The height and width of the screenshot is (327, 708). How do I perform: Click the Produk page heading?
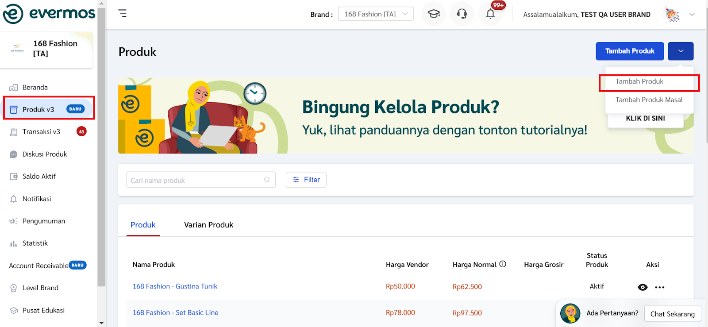click(137, 52)
